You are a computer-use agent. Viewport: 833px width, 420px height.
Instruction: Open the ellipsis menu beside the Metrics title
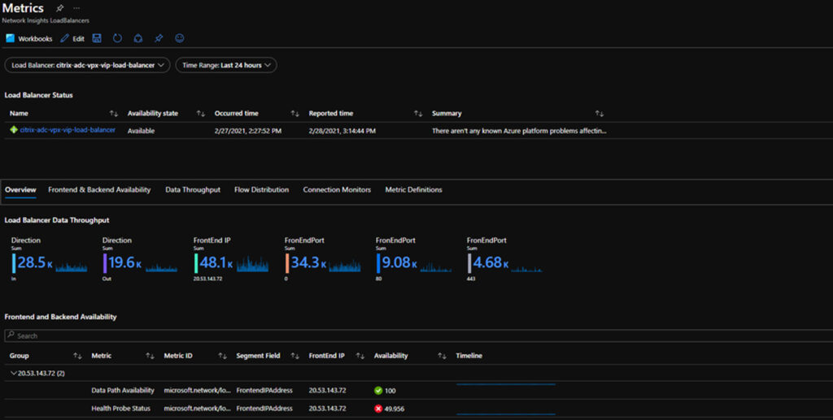click(x=76, y=8)
